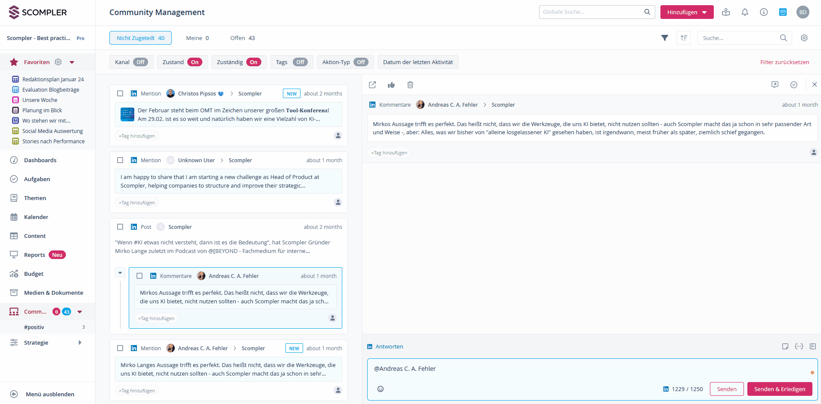
Task: Open the Favoriten settings gear icon
Action: click(58, 62)
